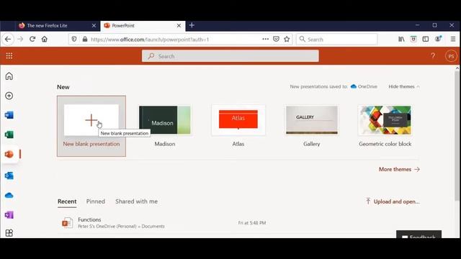Open page actions three-dot menu
The image size is (461, 259).
[x=266, y=39]
